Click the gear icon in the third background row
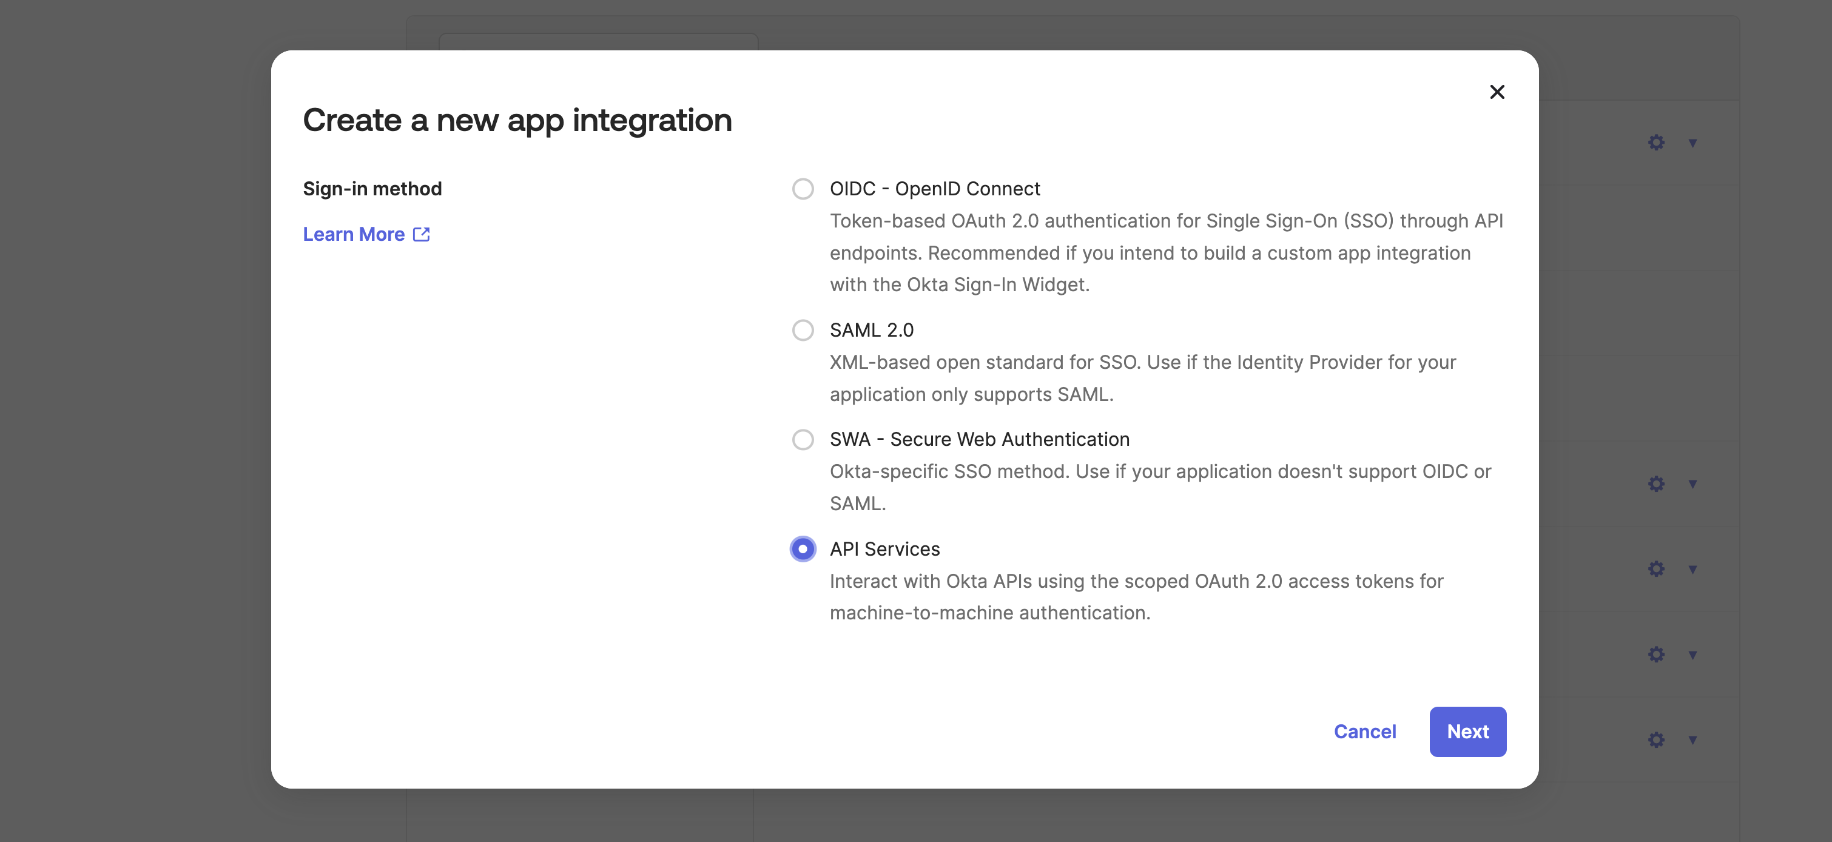This screenshot has width=1832, height=842. pyautogui.click(x=1656, y=569)
